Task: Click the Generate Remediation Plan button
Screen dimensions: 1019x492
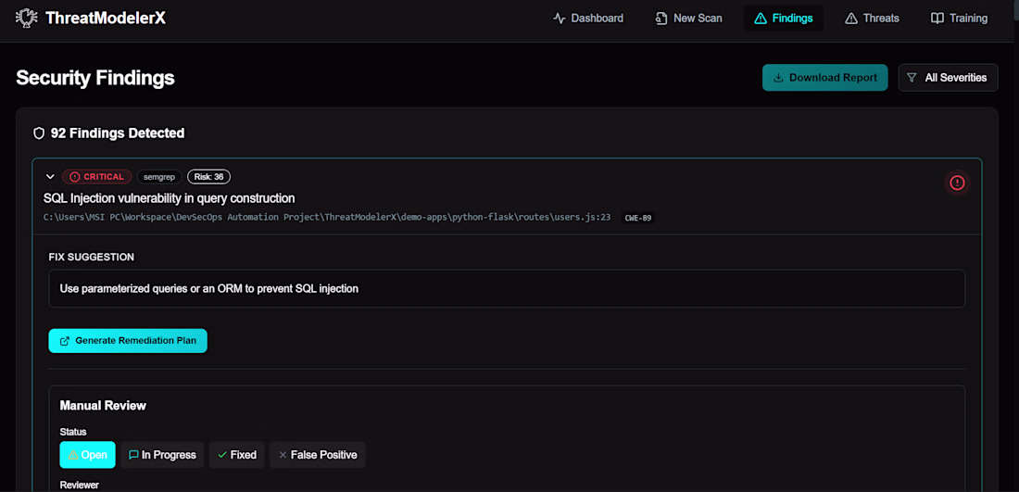Action: 128,341
